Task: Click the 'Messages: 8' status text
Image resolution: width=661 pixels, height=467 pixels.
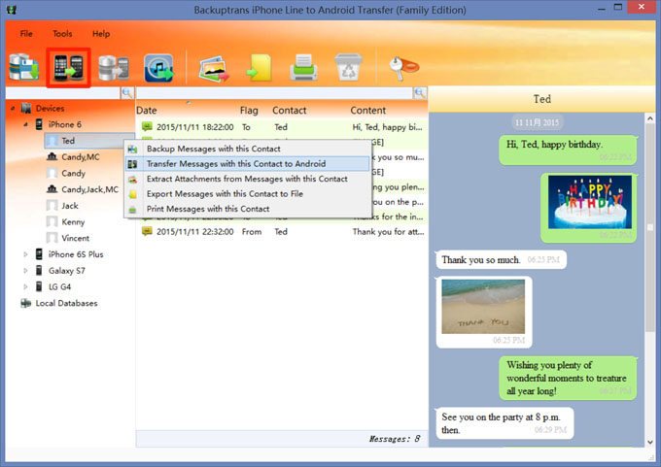Action: click(395, 439)
